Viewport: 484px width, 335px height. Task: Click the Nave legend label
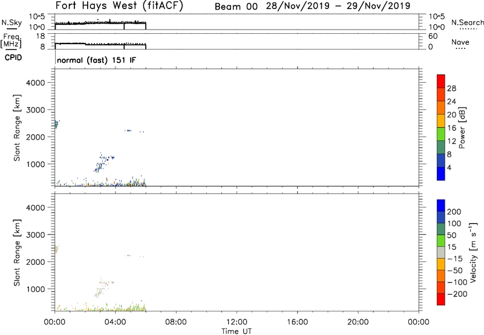(x=460, y=42)
